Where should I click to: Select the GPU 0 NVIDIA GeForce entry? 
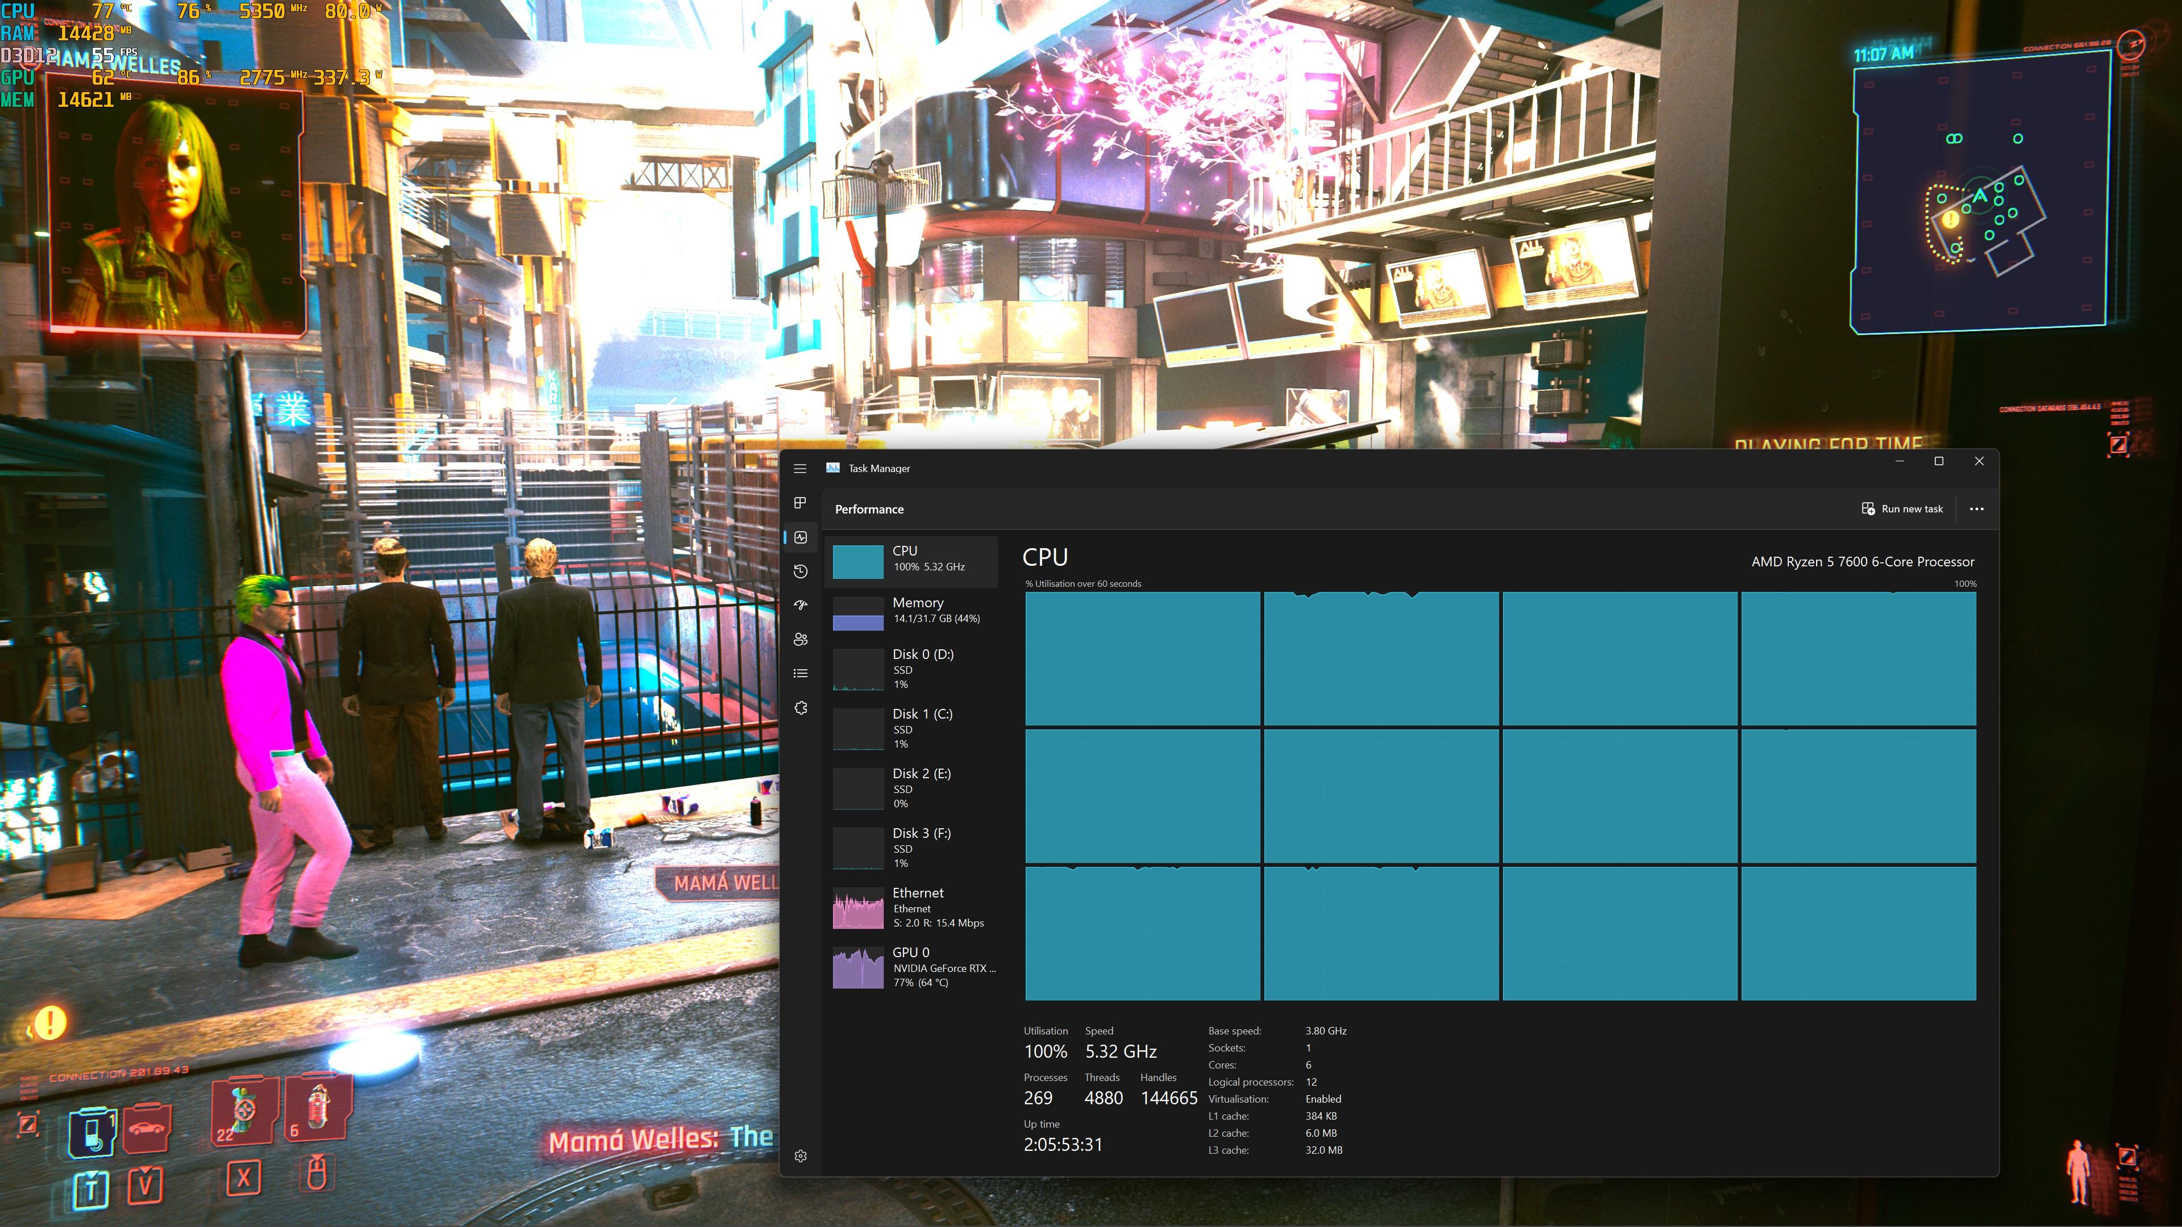tap(911, 967)
